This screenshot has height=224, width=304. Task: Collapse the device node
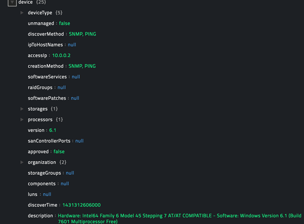(x=12, y=2)
